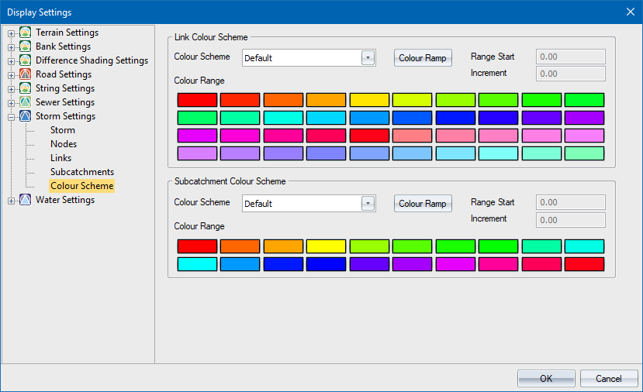The width and height of the screenshot is (643, 392).
Task: Click the Difference Shading Settings icon
Action: tap(26, 60)
